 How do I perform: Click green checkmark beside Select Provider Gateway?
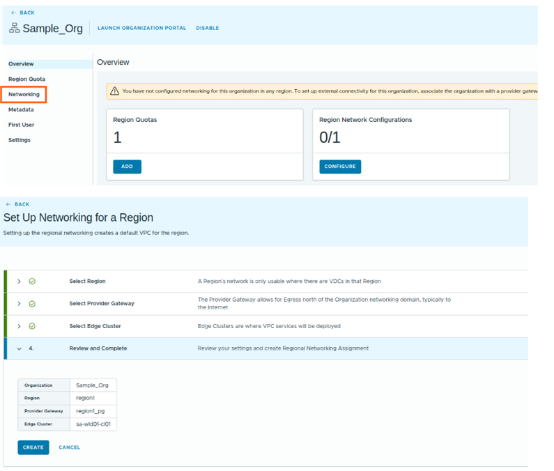pyautogui.click(x=32, y=304)
